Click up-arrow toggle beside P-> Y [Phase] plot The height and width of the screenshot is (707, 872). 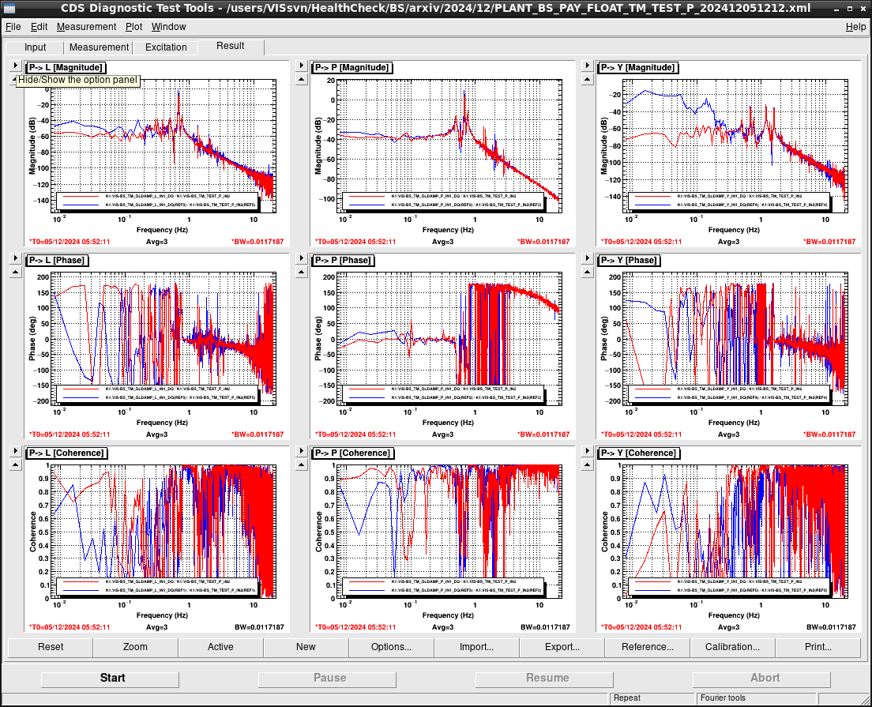[588, 273]
